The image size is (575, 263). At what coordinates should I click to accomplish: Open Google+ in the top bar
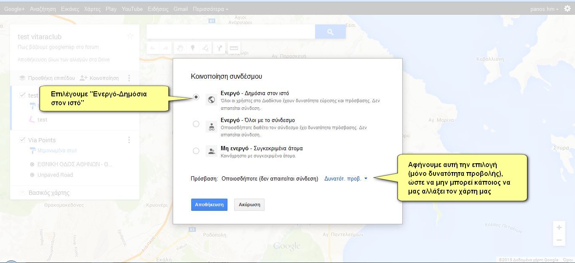click(14, 9)
